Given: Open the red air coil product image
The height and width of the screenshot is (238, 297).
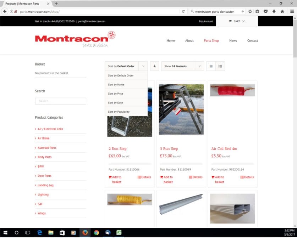Looking at the screenshot, I should [233, 90].
